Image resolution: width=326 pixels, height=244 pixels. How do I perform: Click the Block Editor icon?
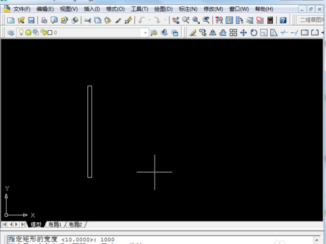click(128, 20)
